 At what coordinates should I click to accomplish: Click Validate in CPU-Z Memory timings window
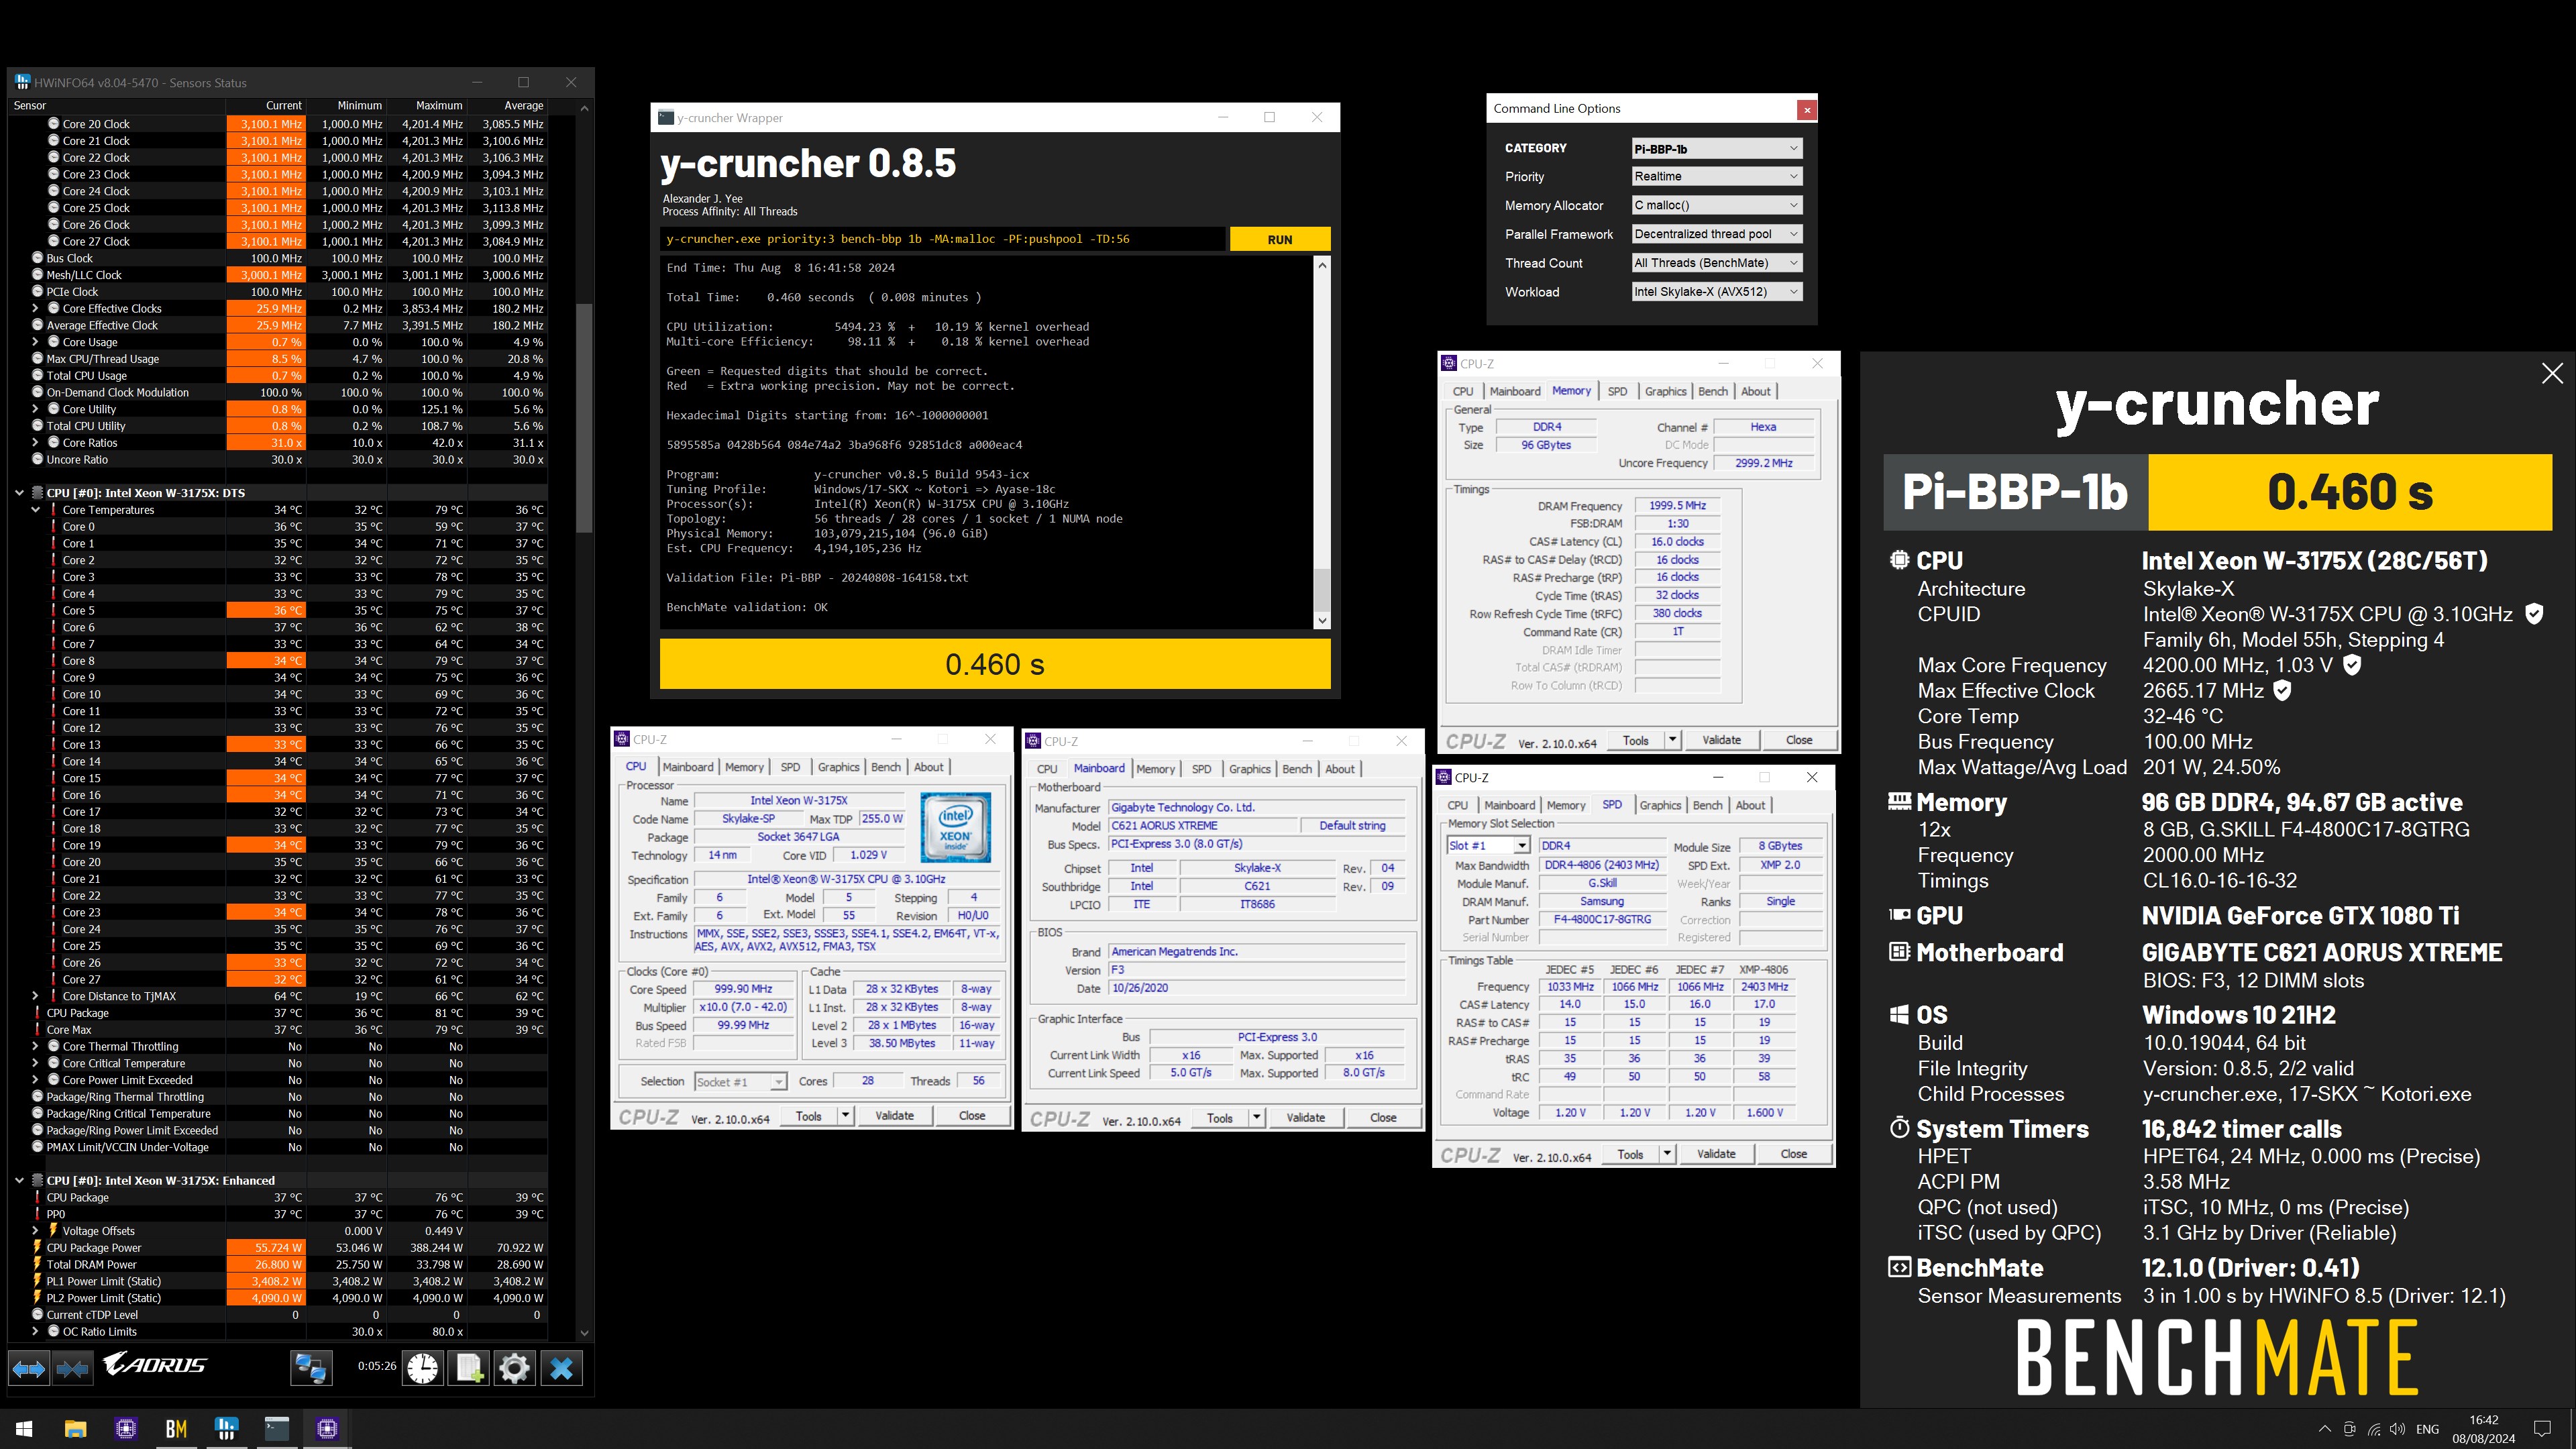coord(1721,740)
